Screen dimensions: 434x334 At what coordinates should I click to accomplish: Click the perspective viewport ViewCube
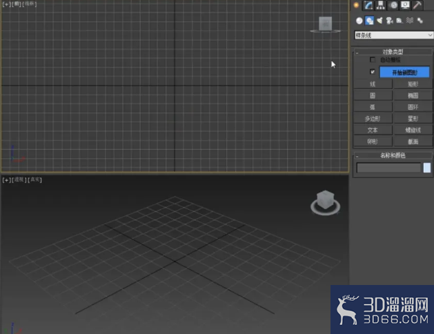tap(325, 199)
